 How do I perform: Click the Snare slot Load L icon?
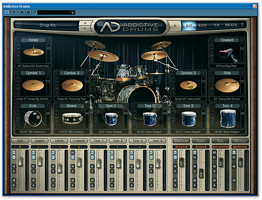57,106
